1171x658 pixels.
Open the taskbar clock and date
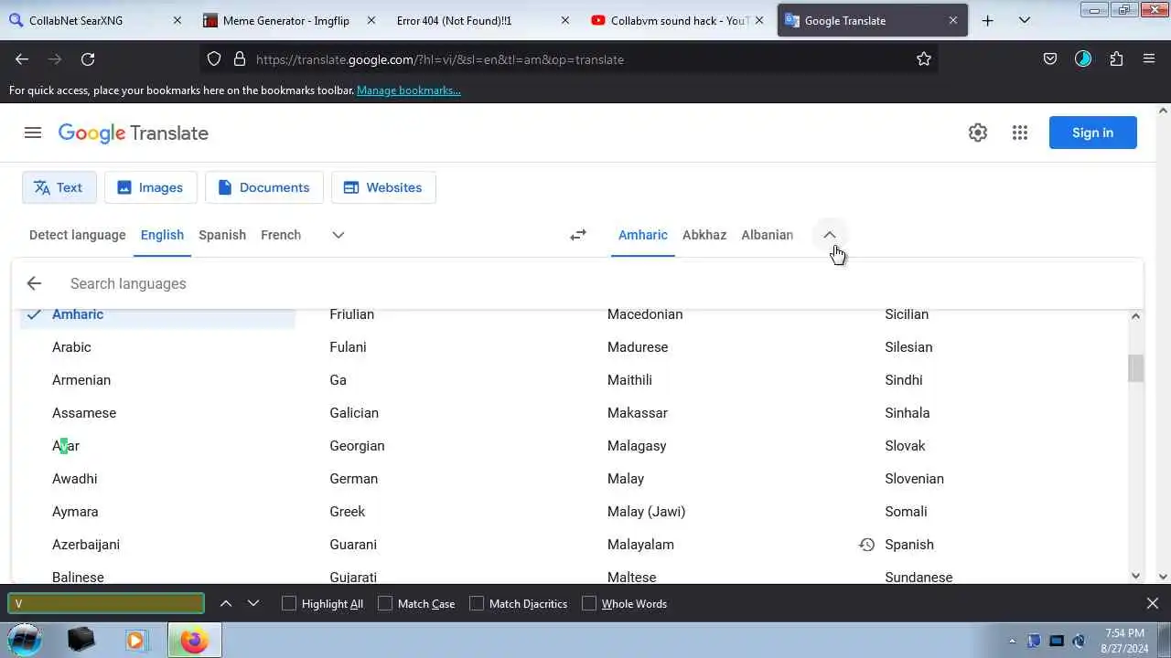pos(1124,641)
